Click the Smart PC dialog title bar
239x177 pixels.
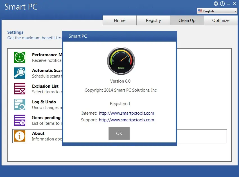(x=119, y=36)
